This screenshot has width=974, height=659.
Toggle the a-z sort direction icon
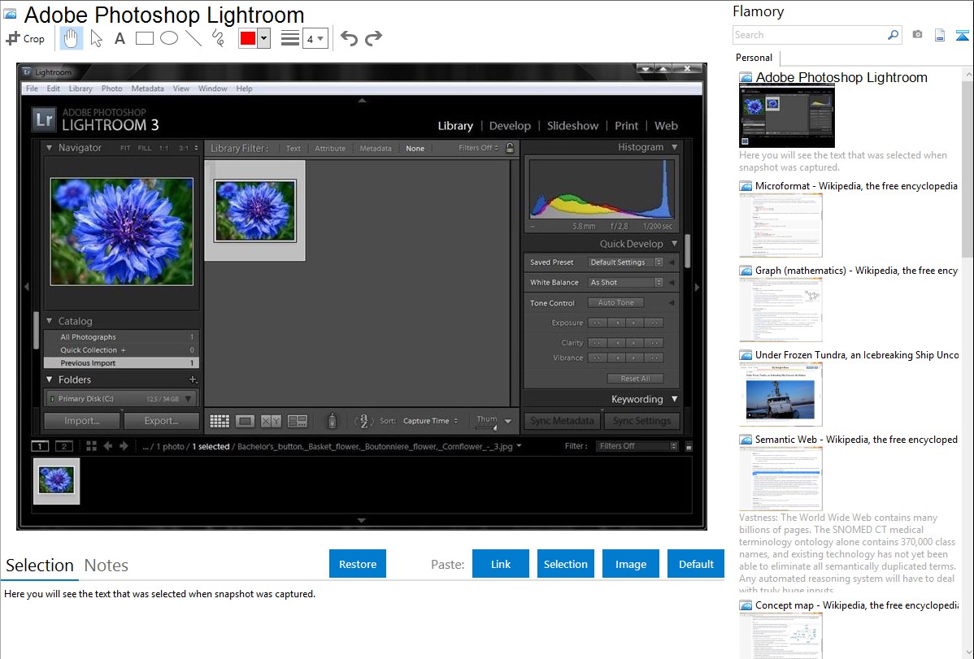pyautogui.click(x=363, y=421)
